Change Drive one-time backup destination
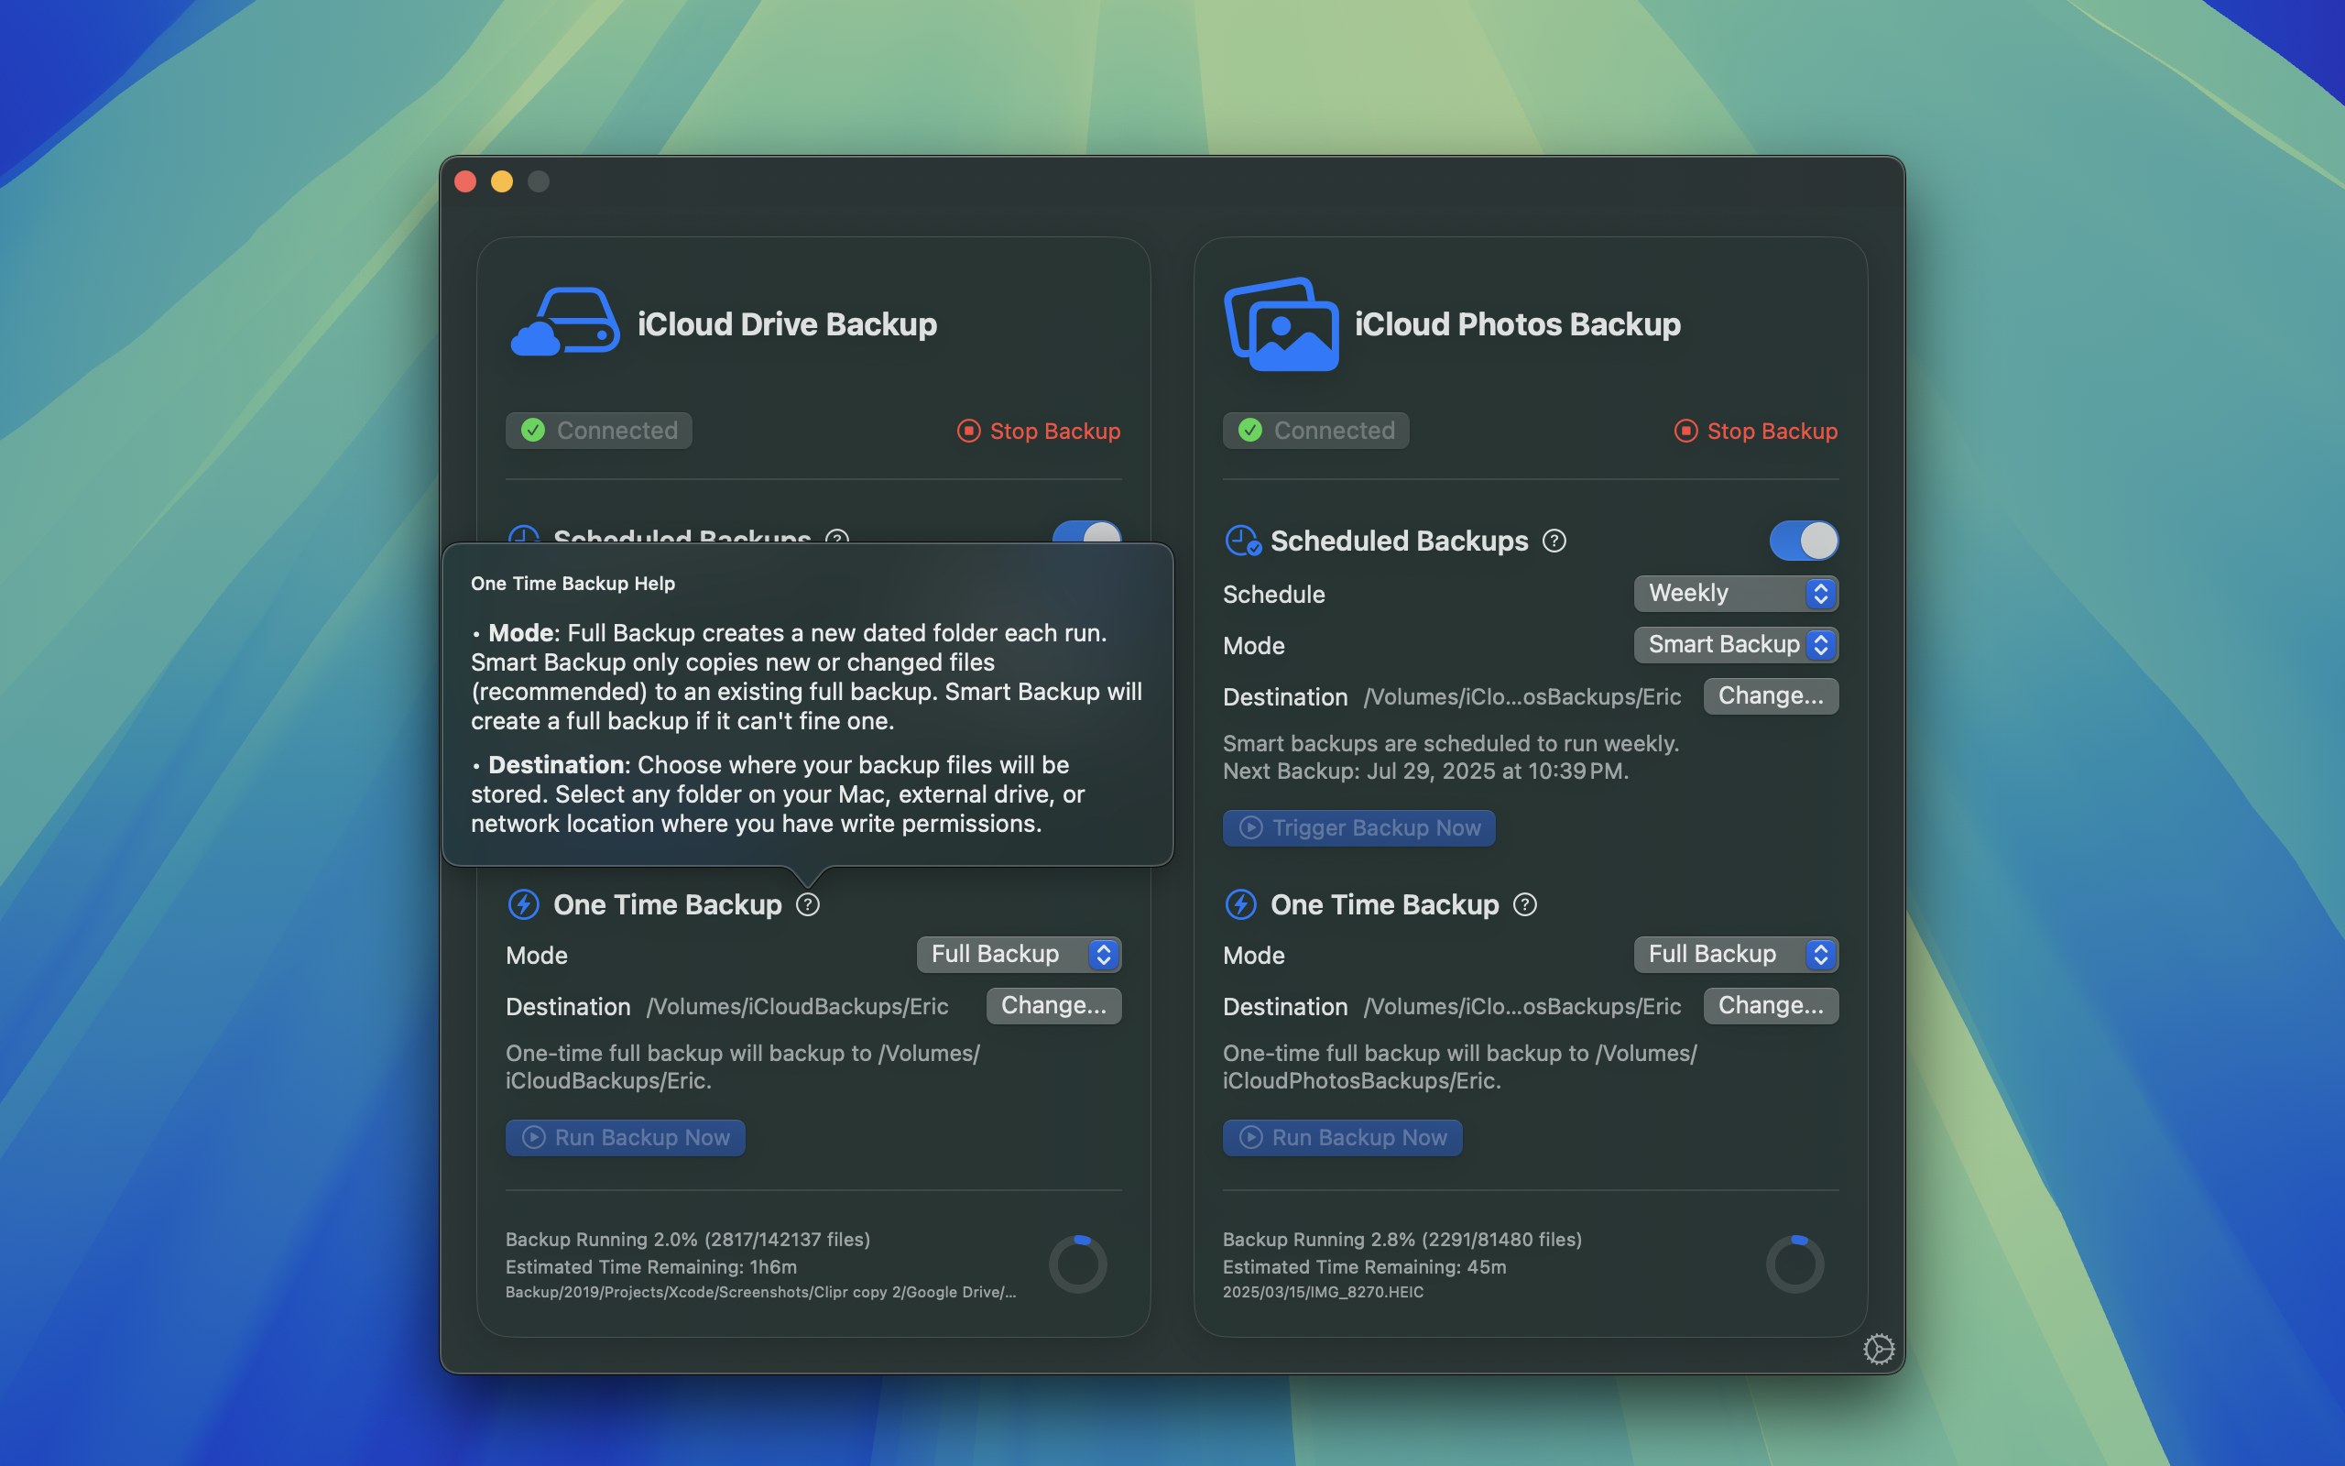Image resolution: width=2345 pixels, height=1466 pixels. [1054, 1005]
